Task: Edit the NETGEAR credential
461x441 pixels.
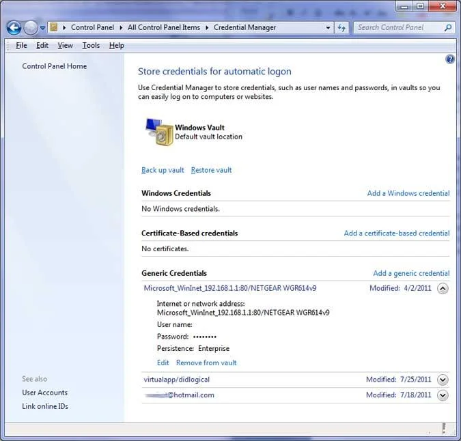Action: pos(163,362)
